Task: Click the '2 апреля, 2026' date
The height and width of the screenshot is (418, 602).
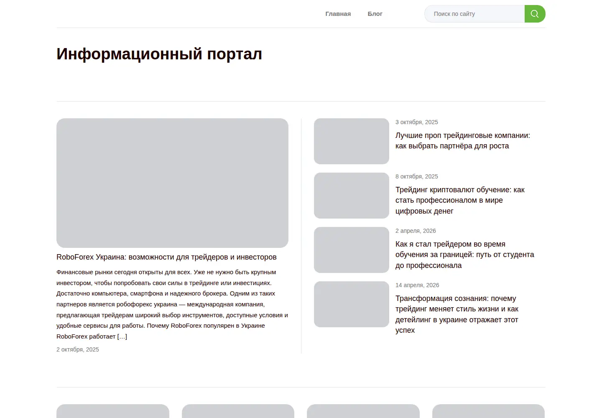Action: tap(416, 231)
